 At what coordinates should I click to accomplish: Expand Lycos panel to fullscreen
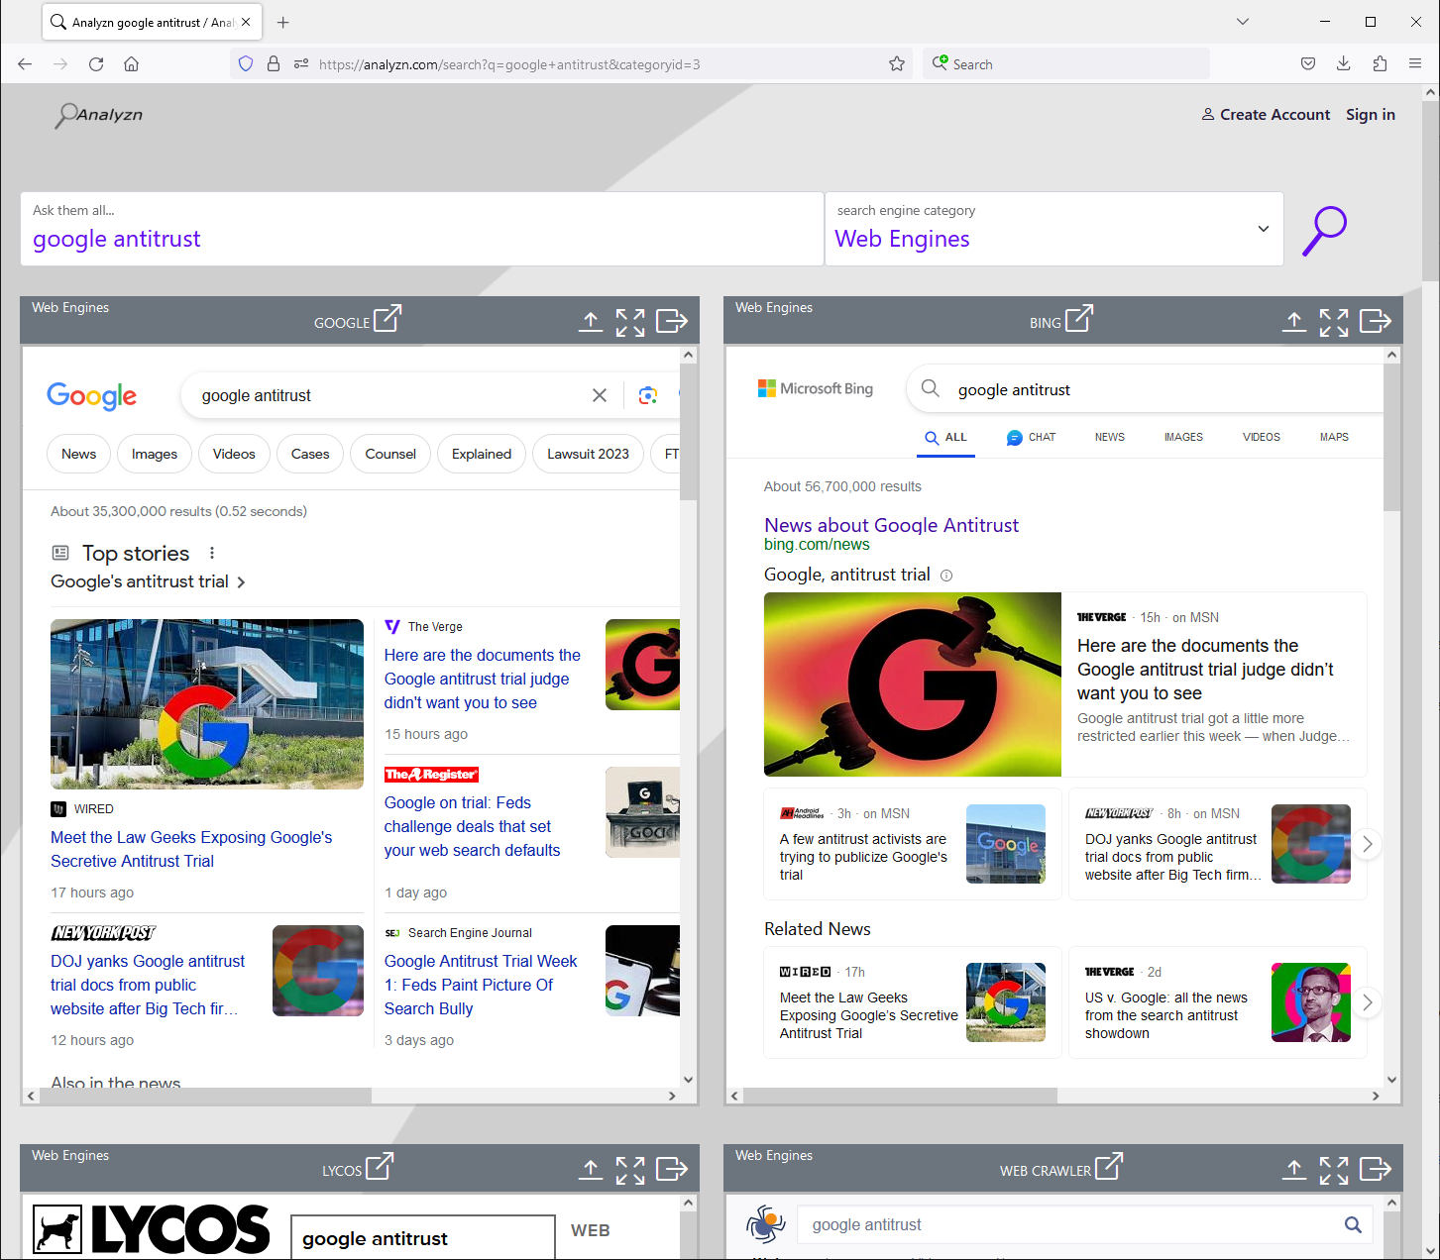click(630, 1170)
